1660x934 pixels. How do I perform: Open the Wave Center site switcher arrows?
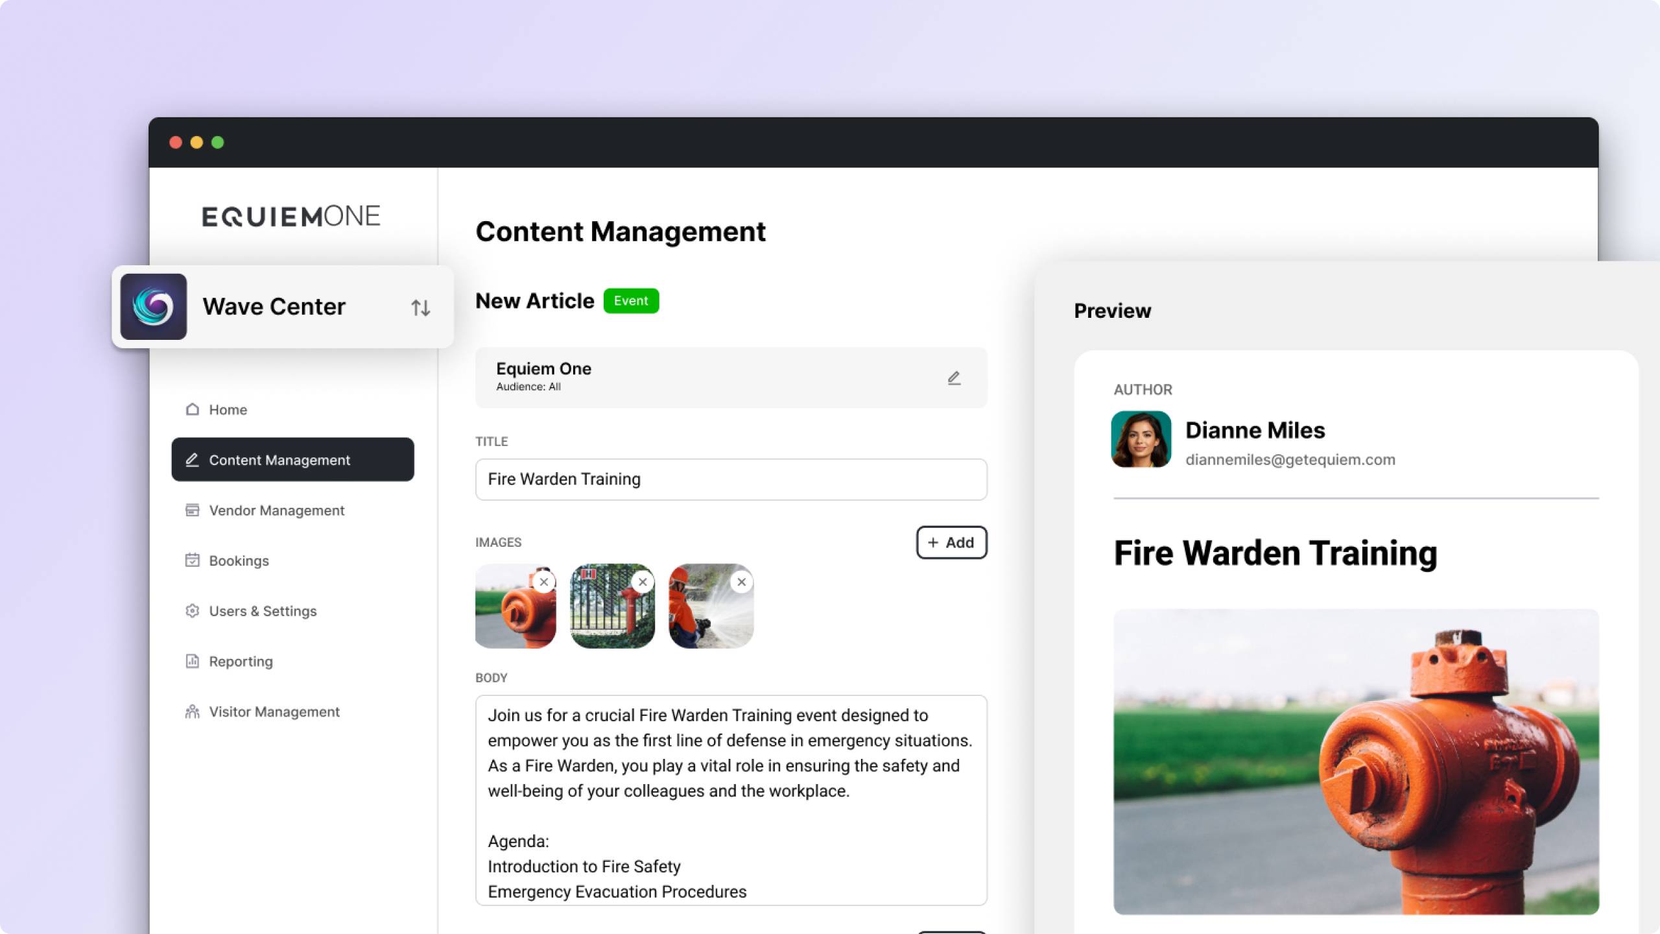coord(421,307)
